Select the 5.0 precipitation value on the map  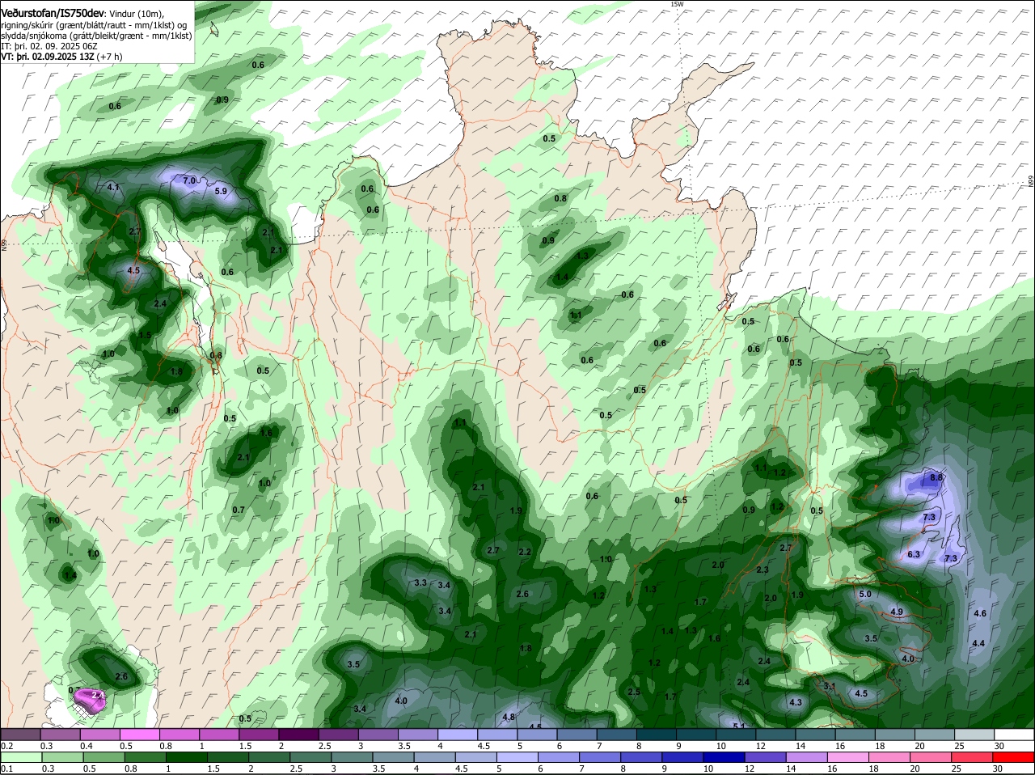[865, 594]
